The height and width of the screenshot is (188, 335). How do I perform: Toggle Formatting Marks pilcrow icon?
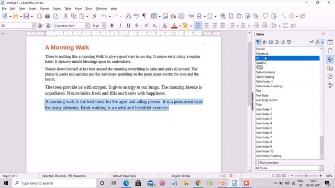144,16
